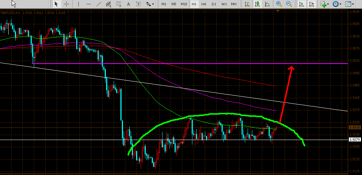The height and width of the screenshot is (175, 362).
Task: Click the 1.9415 price axis label
Action: pos(355,97)
